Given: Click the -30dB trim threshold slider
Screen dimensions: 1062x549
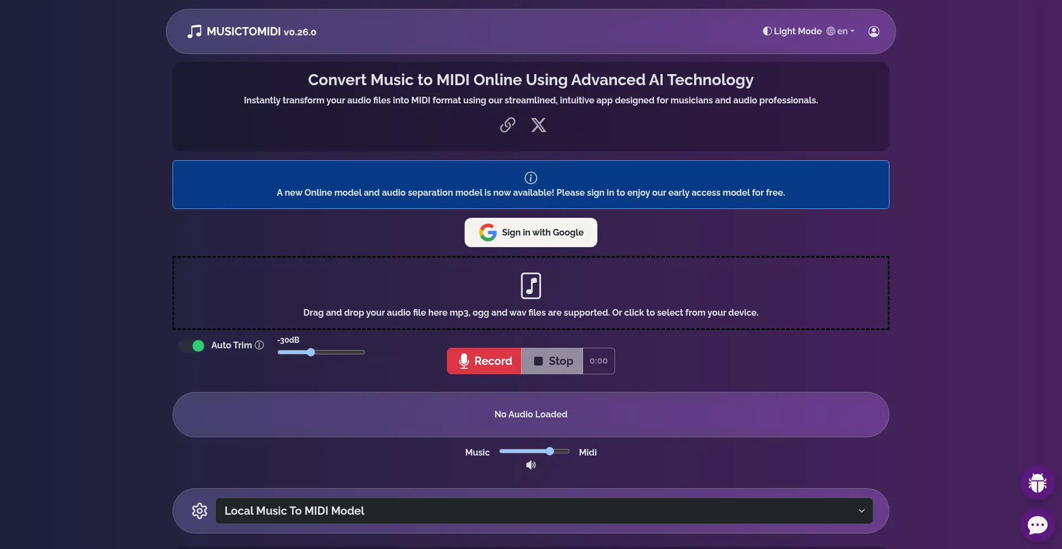Looking at the screenshot, I should click(321, 352).
